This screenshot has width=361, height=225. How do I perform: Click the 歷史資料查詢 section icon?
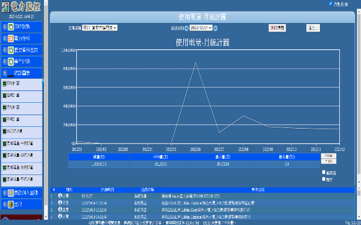pos(11,50)
